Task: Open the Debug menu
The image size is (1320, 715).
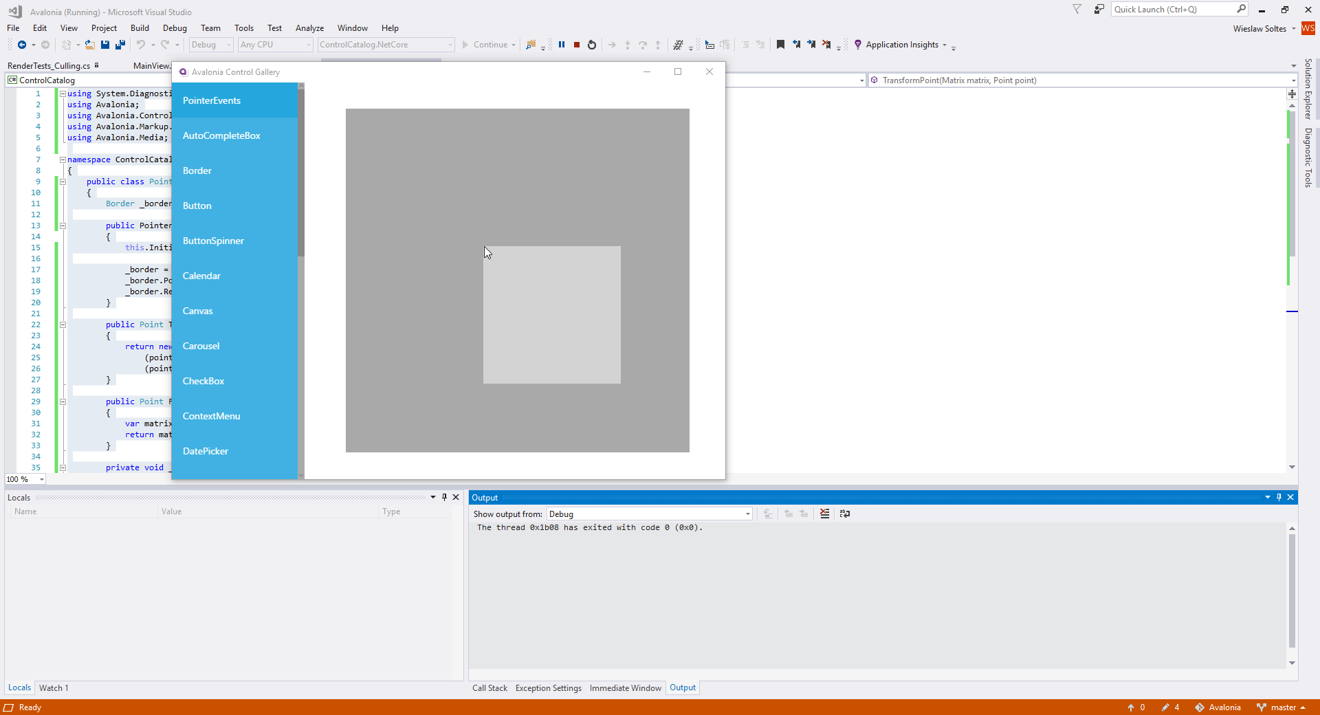Action: tap(175, 27)
